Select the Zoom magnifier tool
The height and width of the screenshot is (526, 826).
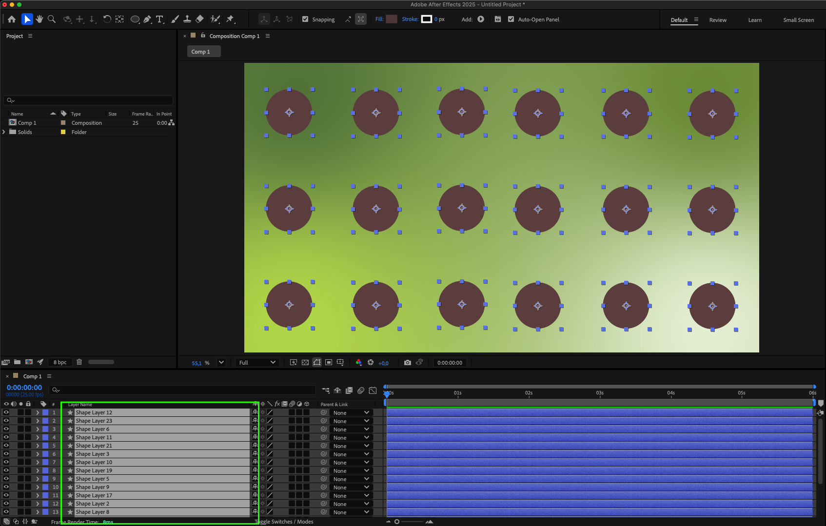point(52,19)
